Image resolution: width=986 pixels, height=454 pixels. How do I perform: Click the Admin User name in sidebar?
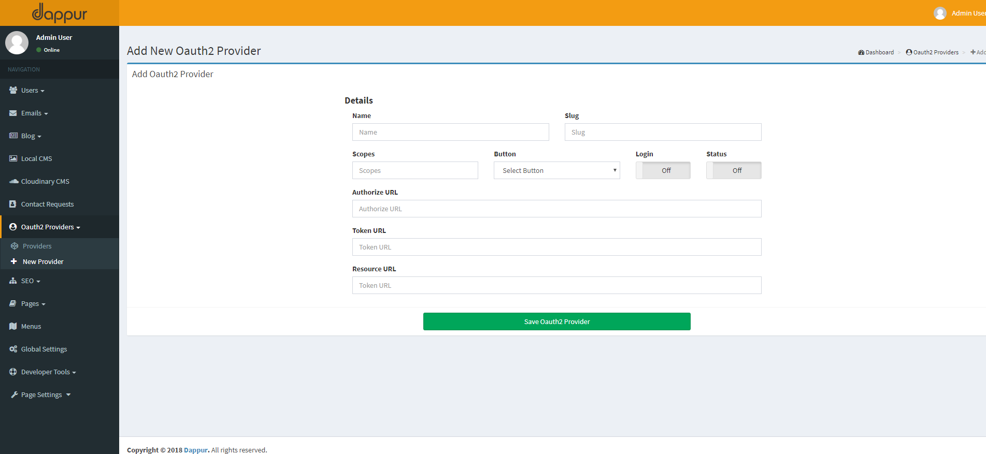pyautogui.click(x=54, y=37)
